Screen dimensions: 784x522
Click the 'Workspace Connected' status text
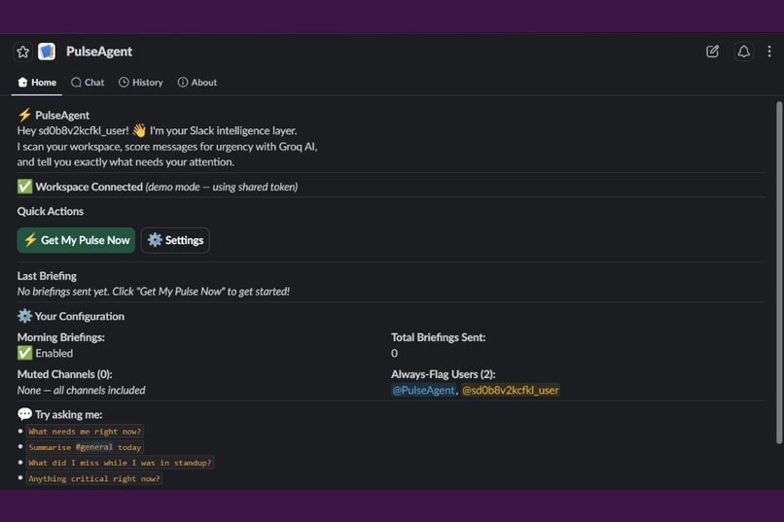point(89,187)
